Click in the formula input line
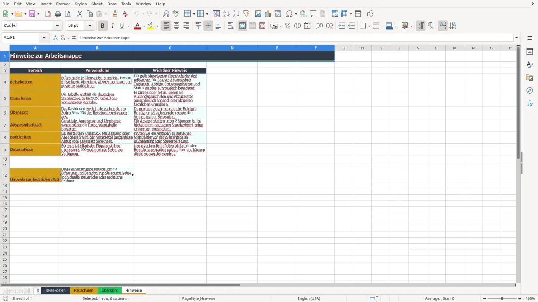Viewport: 538px width, 302px height. pyautogui.click(x=295, y=38)
